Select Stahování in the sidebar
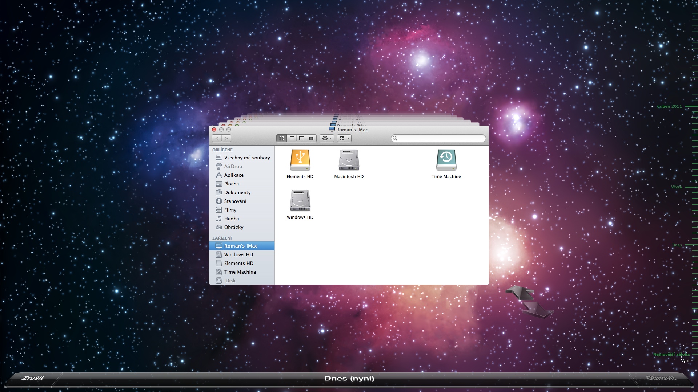This screenshot has height=392, width=698. 235,201
